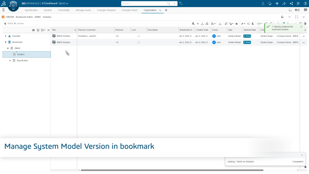
Task: Expand the Favorites tree node
Action: point(5,36)
